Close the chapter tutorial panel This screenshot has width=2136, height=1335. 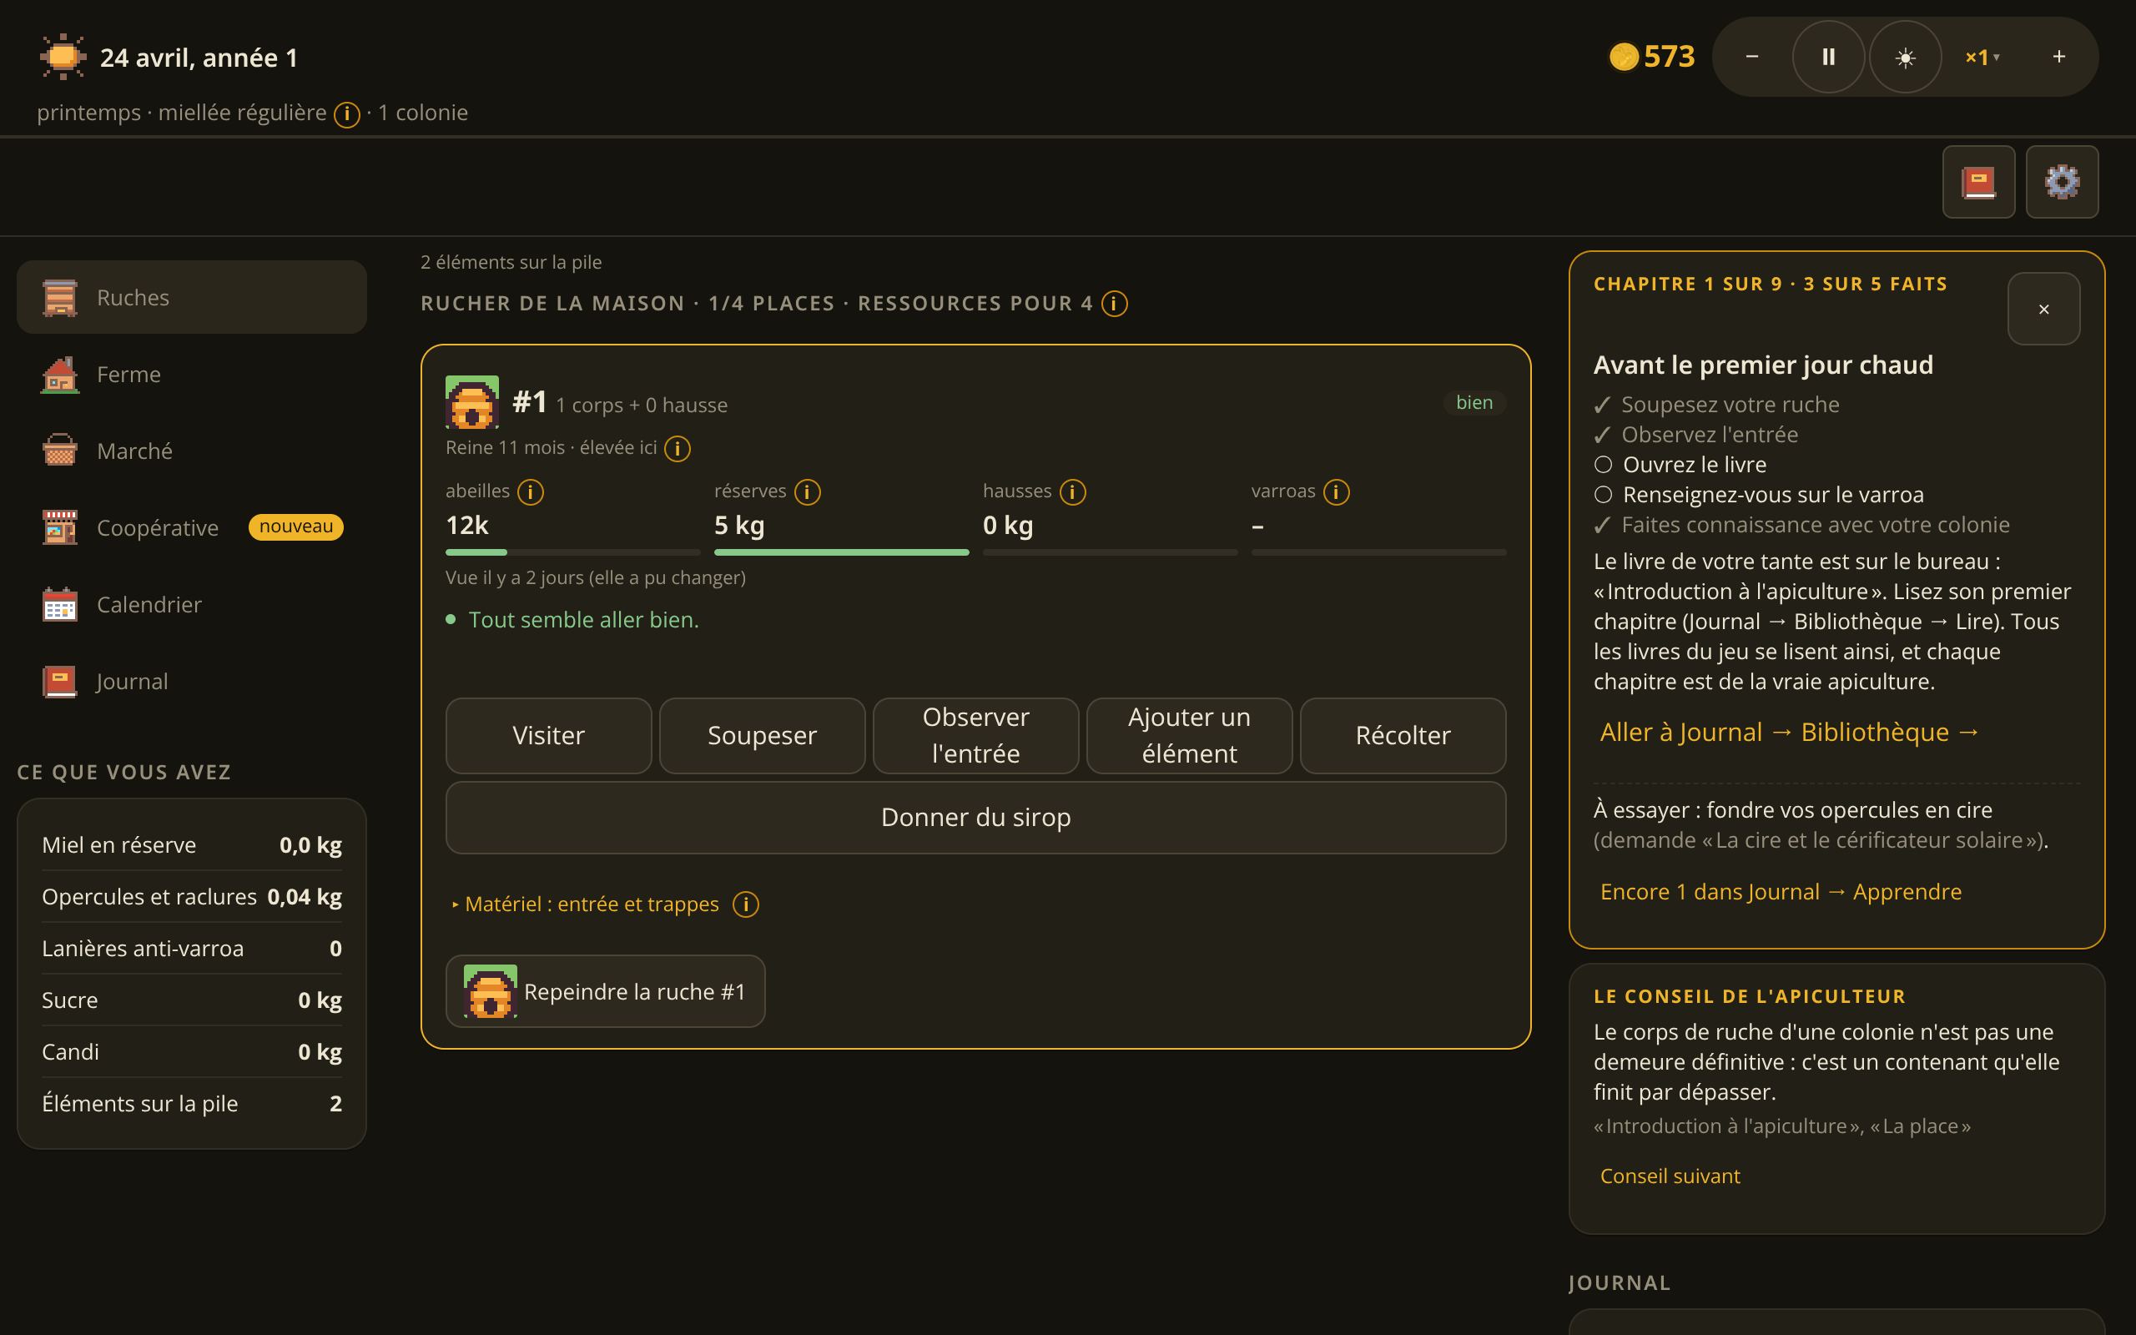click(2043, 309)
